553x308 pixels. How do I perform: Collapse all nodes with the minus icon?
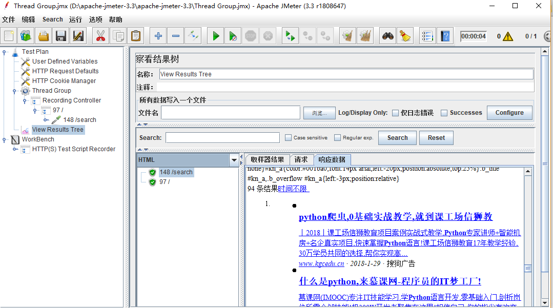[176, 36]
